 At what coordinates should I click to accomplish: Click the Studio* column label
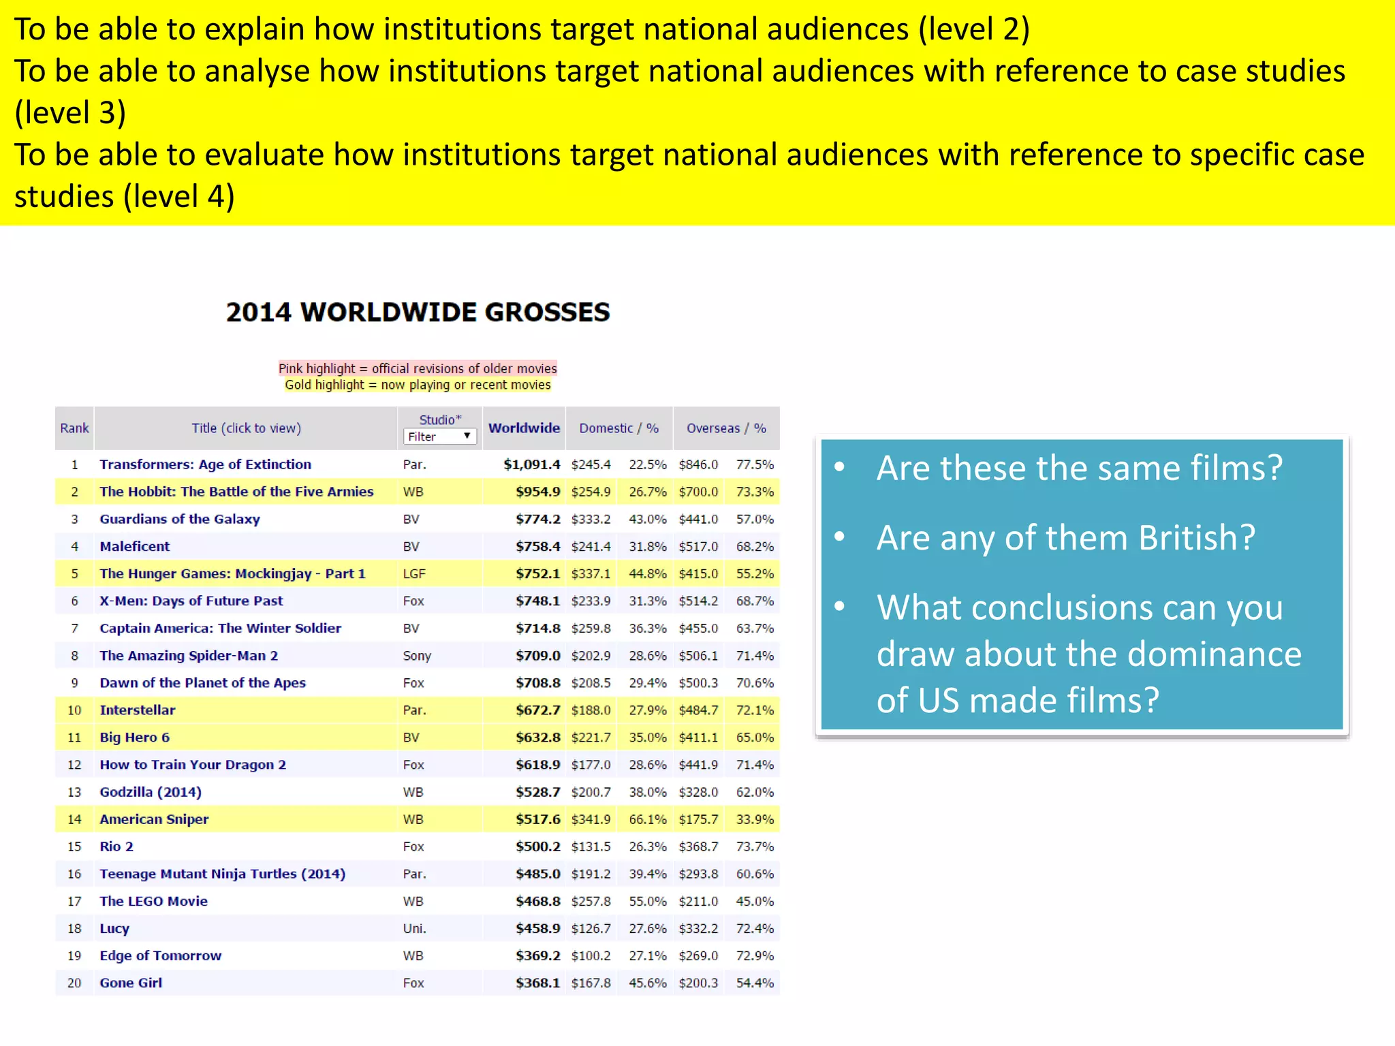(x=440, y=419)
